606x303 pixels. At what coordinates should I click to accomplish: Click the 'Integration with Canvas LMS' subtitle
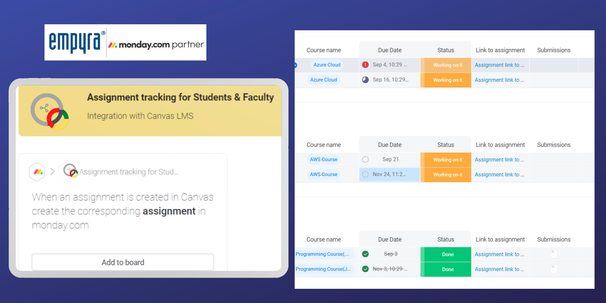tap(140, 116)
